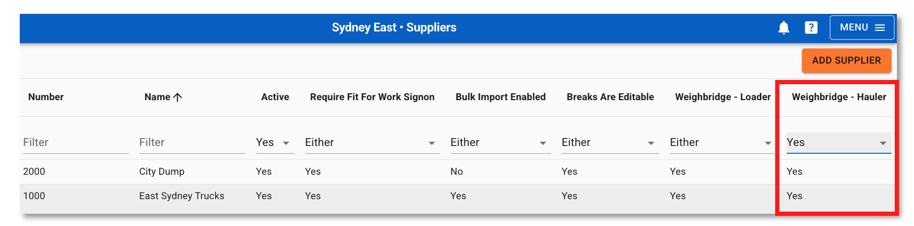This screenshot has height=226, width=914.
Task: Click the notifications bell icon
Action: (783, 28)
